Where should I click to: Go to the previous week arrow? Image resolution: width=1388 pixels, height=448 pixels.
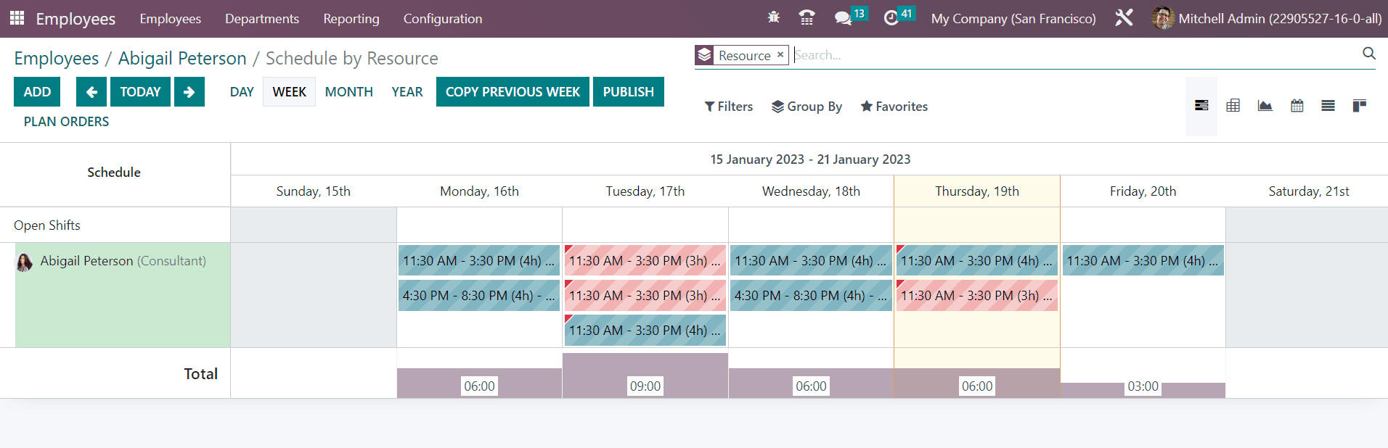91,92
